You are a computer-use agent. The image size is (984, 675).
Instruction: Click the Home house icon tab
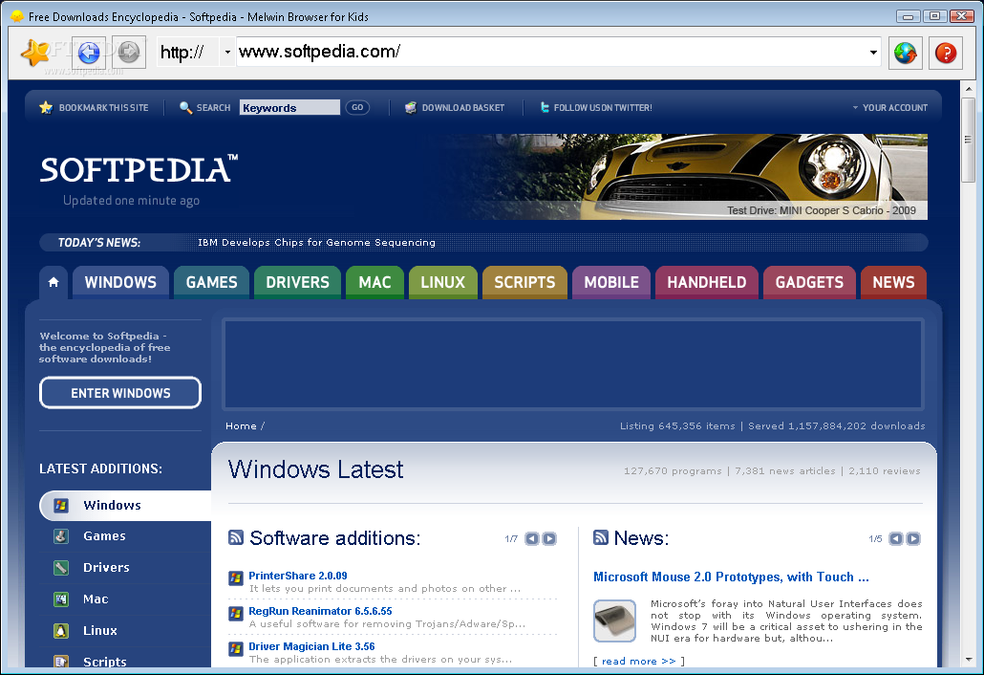(53, 282)
